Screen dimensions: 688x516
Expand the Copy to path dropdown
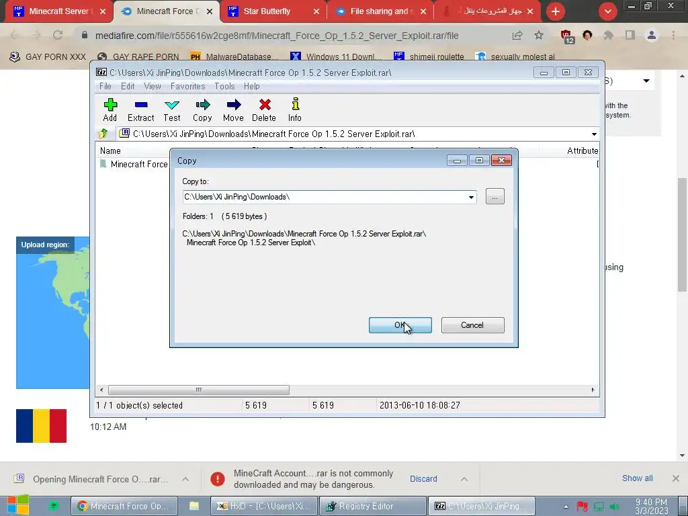pos(471,197)
